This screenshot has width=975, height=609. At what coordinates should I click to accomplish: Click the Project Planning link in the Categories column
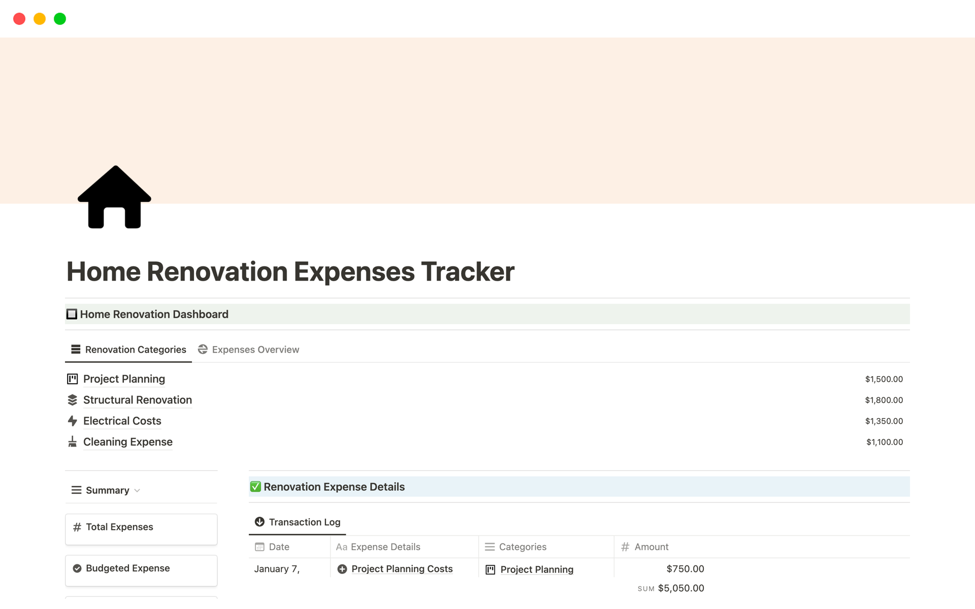coord(537,569)
